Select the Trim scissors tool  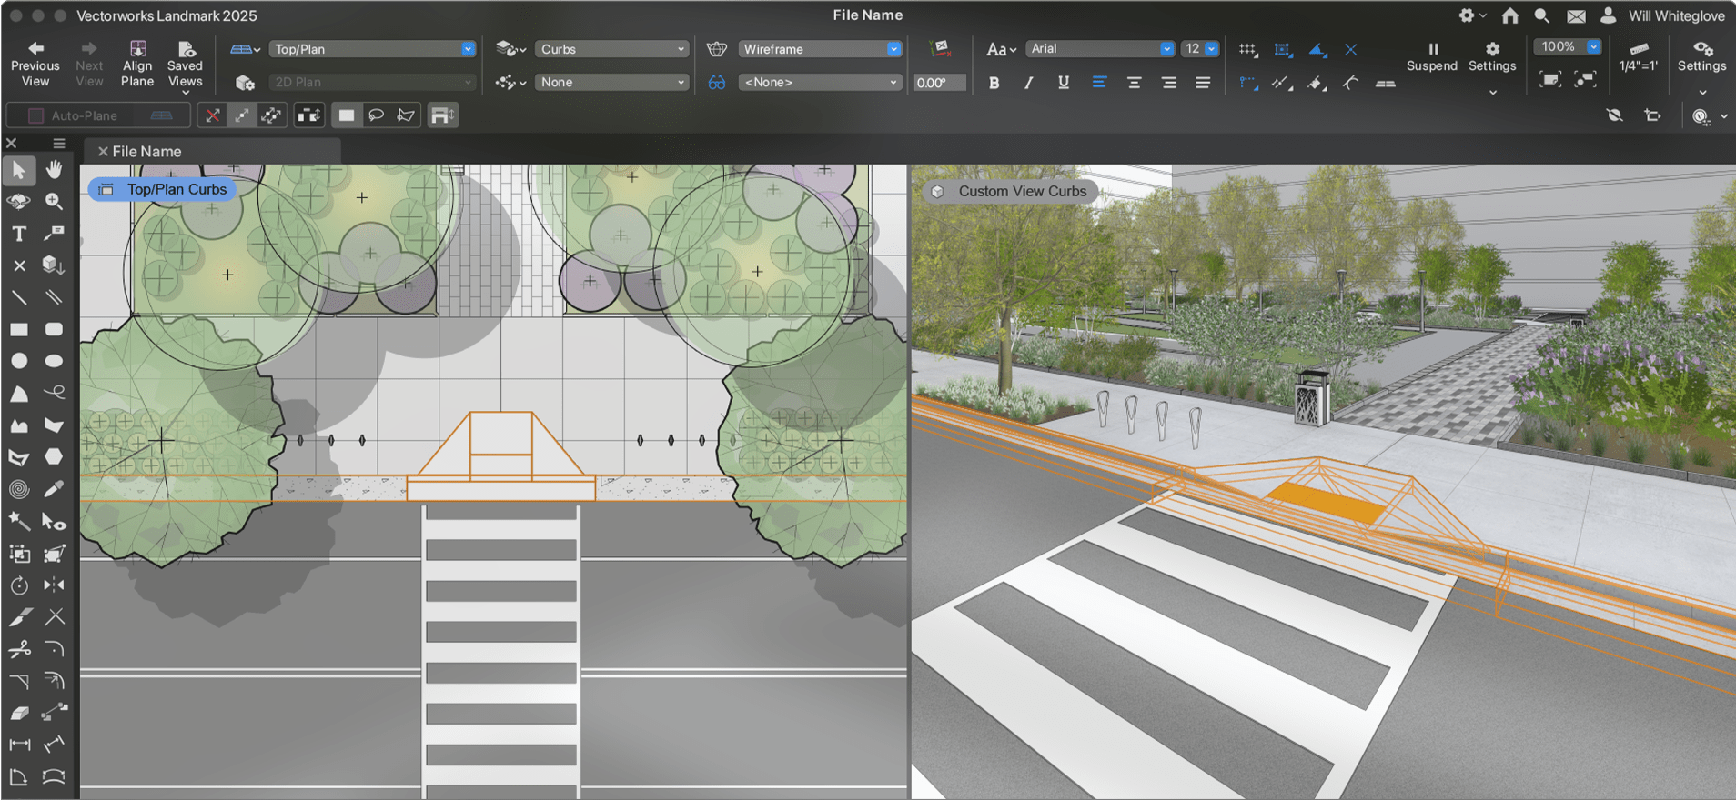click(x=18, y=649)
